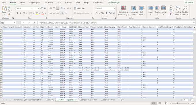This screenshot has width=196, height=105.
Task: Expand the Name Box dropdown arrow
Action: (15, 23)
